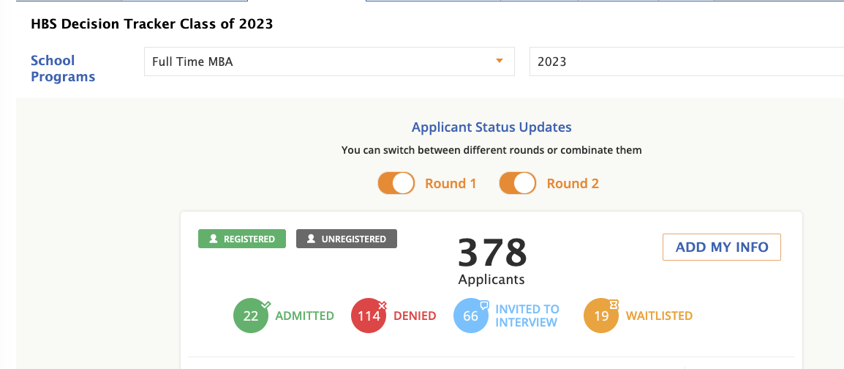The height and width of the screenshot is (369, 844).
Task: Filter by UNREGISTERED applicants
Action: click(346, 239)
